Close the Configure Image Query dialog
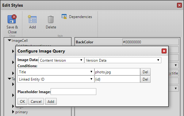Screen dimensions: 184x116 (164, 51)
